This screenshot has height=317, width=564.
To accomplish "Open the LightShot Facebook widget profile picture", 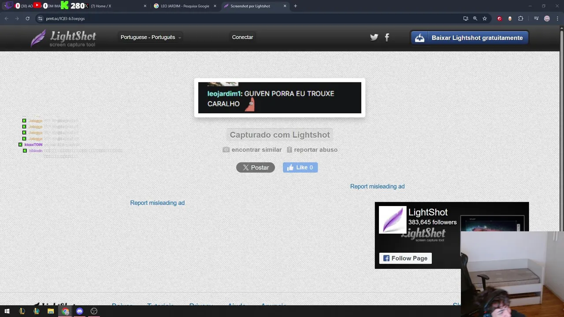I will click(x=393, y=220).
